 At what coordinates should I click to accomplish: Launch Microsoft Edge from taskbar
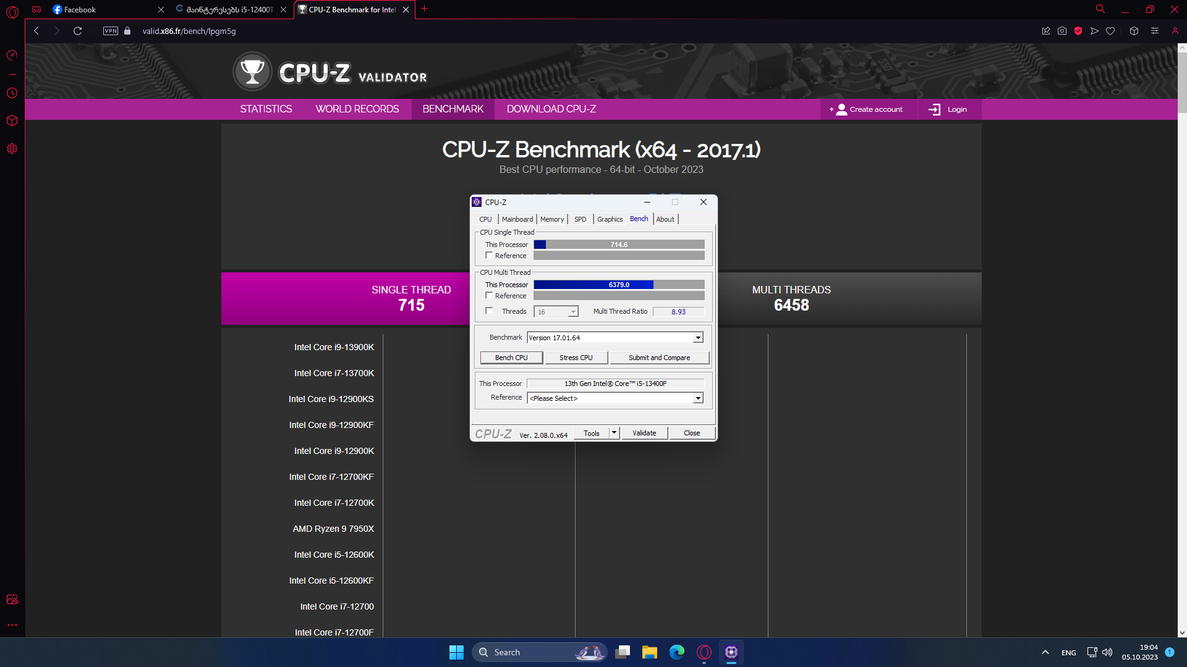tap(677, 652)
